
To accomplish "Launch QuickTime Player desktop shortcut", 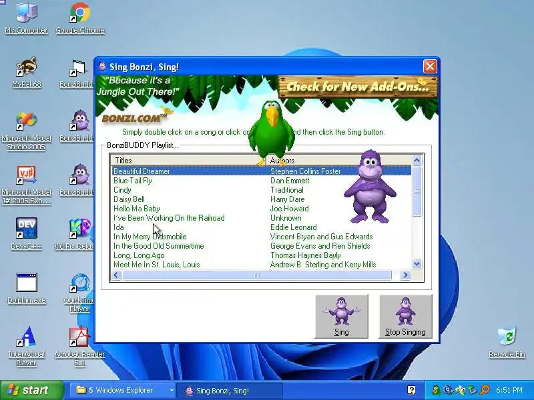I will [79, 293].
